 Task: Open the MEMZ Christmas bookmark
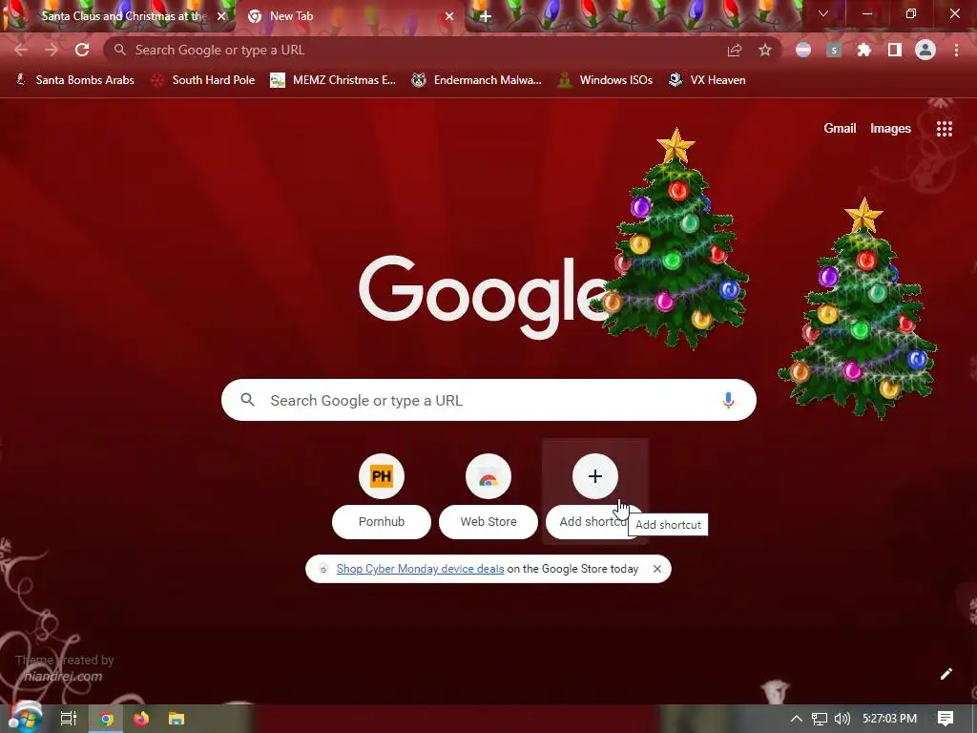tap(333, 80)
